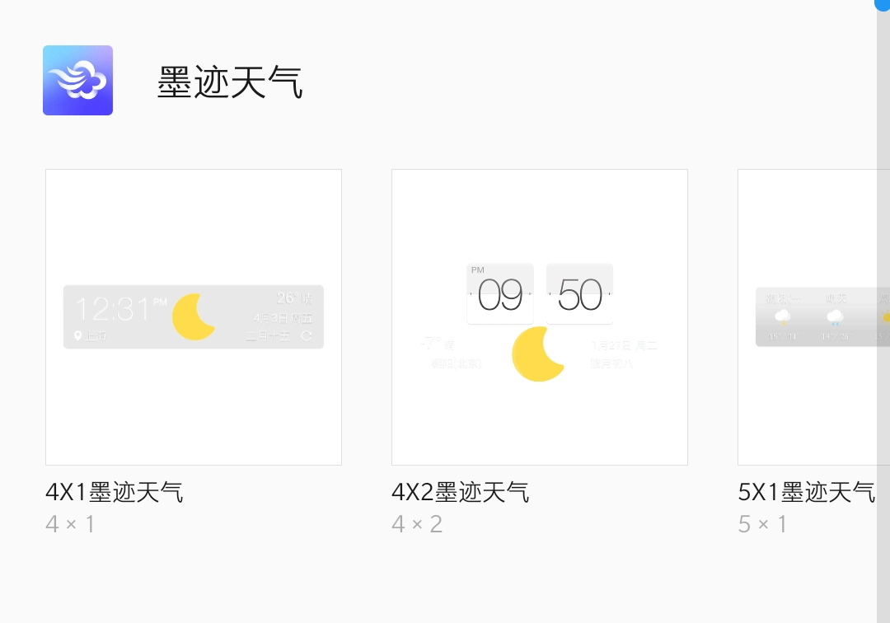
Task: Click the 4 × 2 size text
Action: [417, 524]
